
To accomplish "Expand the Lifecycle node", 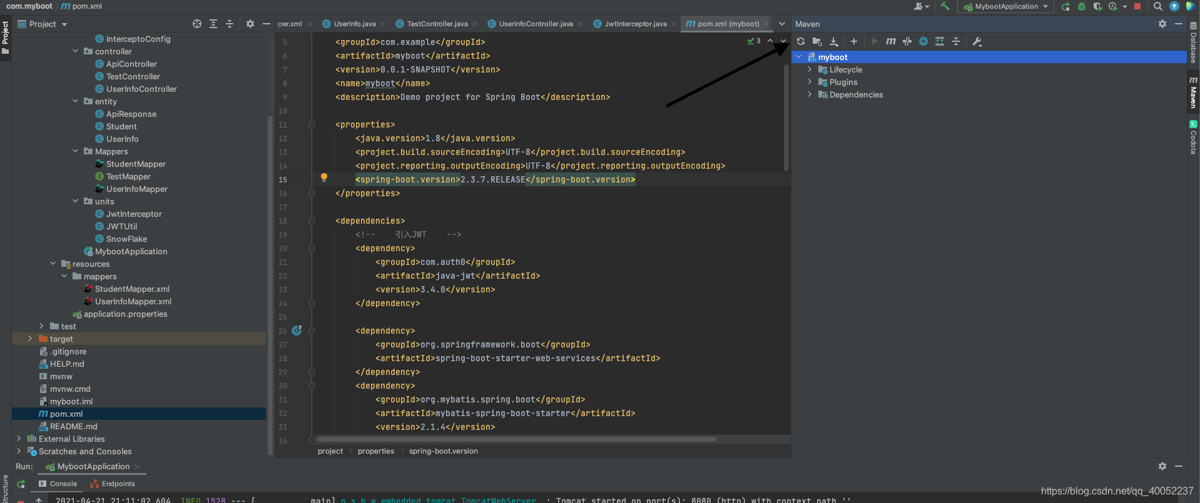I will click(810, 69).
